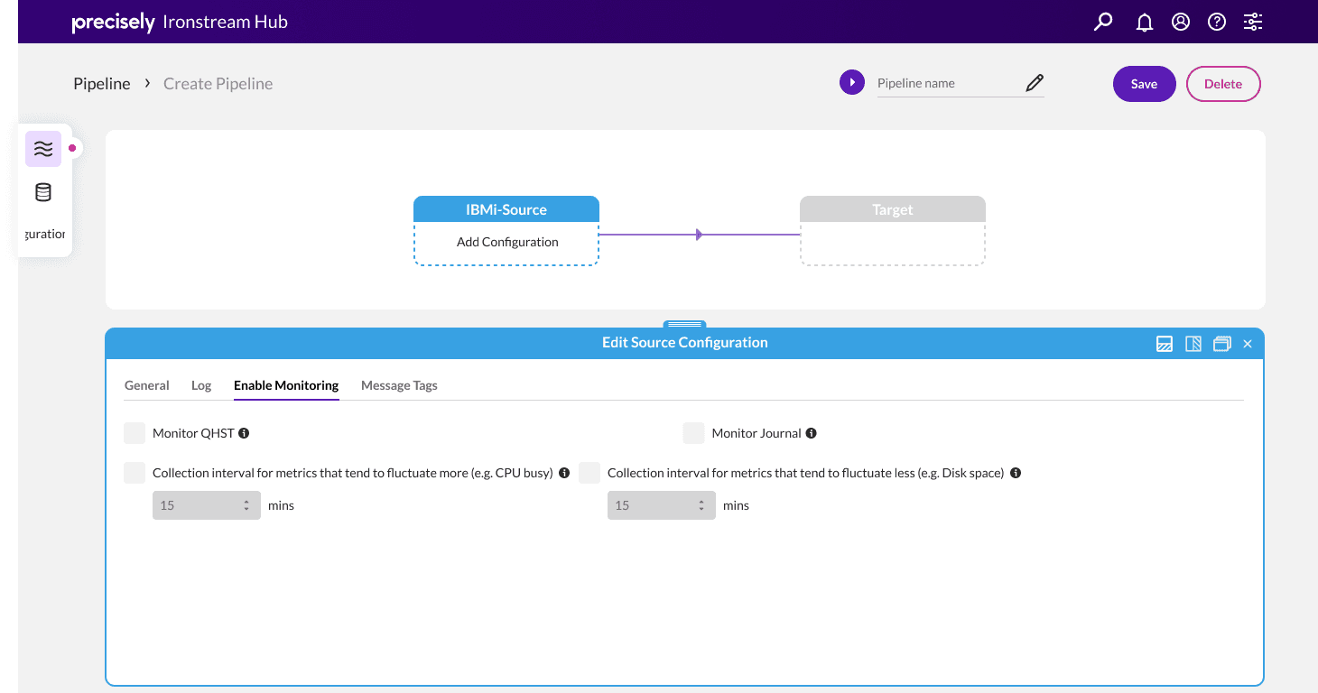Click the stepper arrows on Disk space interval
This screenshot has height=693, width=1318.
click(x=701, y=505)
